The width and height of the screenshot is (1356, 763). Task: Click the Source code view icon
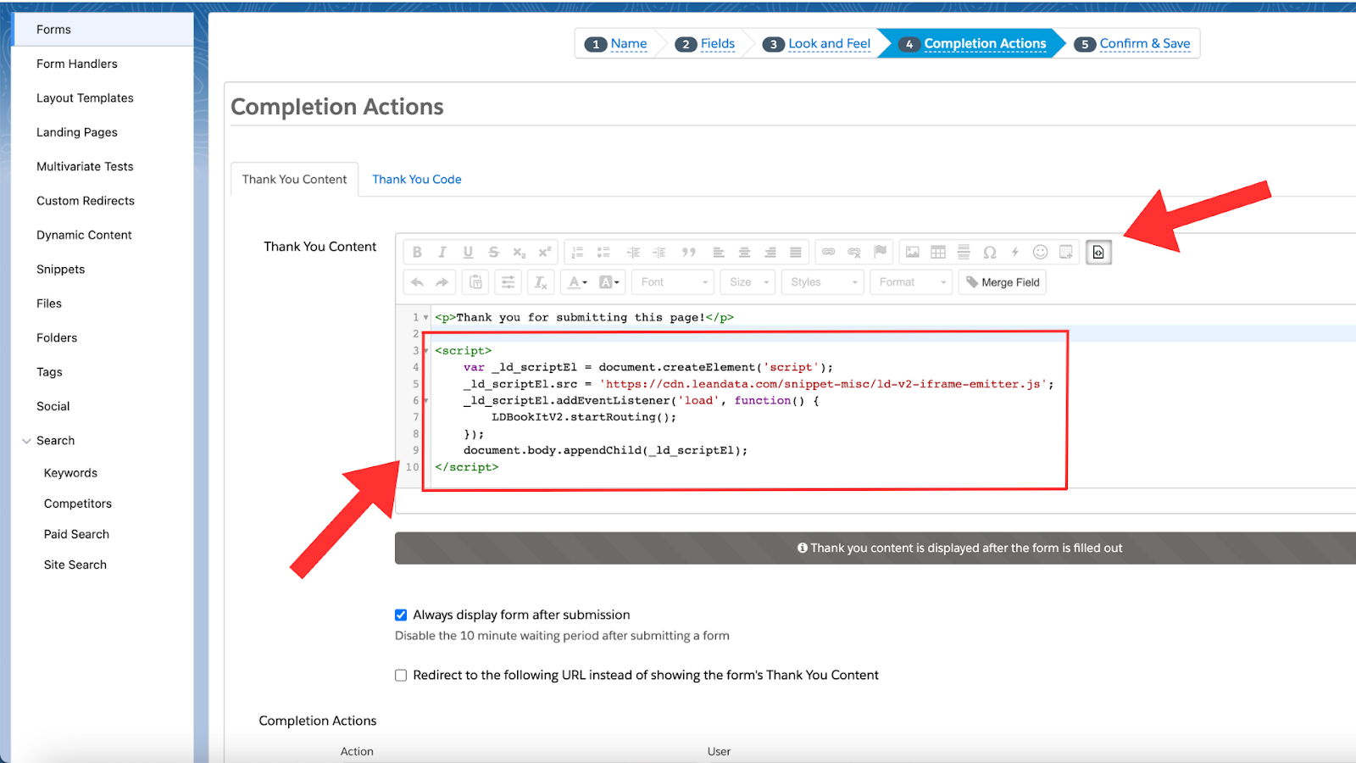[1098, 253]
